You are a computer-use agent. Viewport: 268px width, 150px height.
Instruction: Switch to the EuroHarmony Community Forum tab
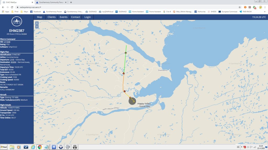click(x=51, y=2)
